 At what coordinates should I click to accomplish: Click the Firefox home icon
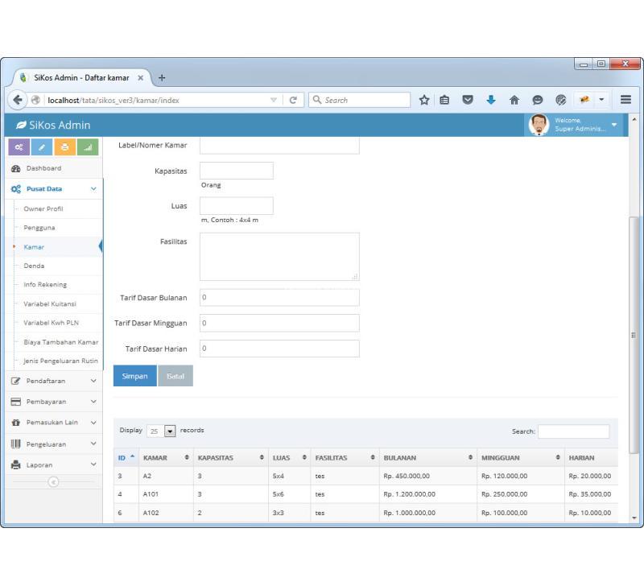point(514,101)
